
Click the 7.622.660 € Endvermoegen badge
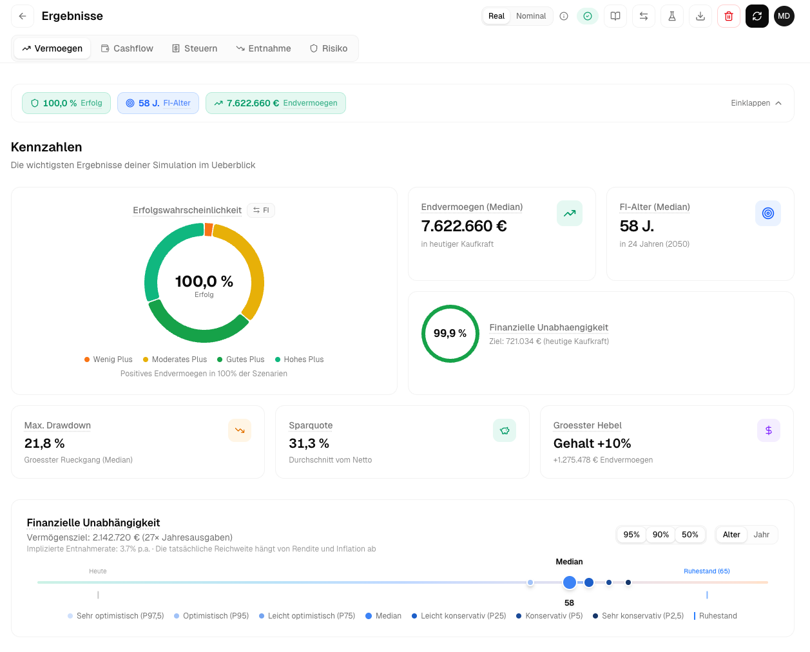(276, 103)
